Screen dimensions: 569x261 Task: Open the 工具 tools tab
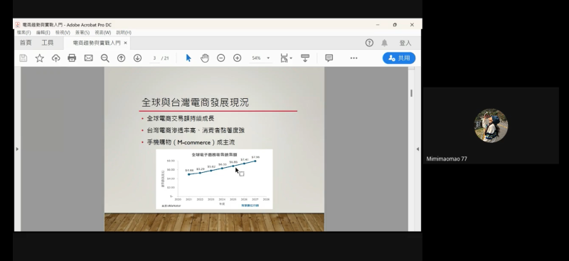coord(48,43)
